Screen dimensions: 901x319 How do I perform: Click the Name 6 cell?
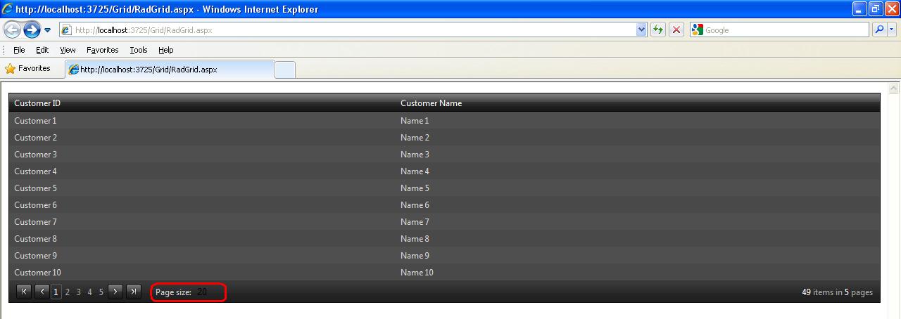point(638,205)
